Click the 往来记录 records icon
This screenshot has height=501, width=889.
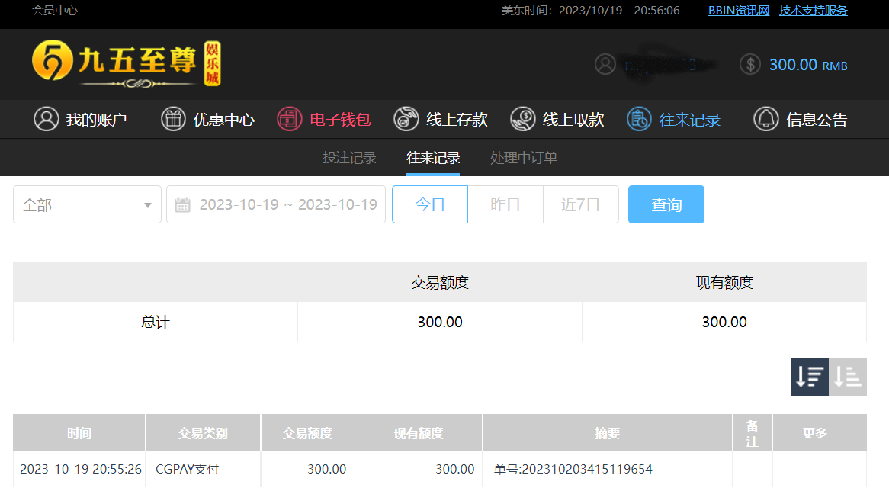639,119
